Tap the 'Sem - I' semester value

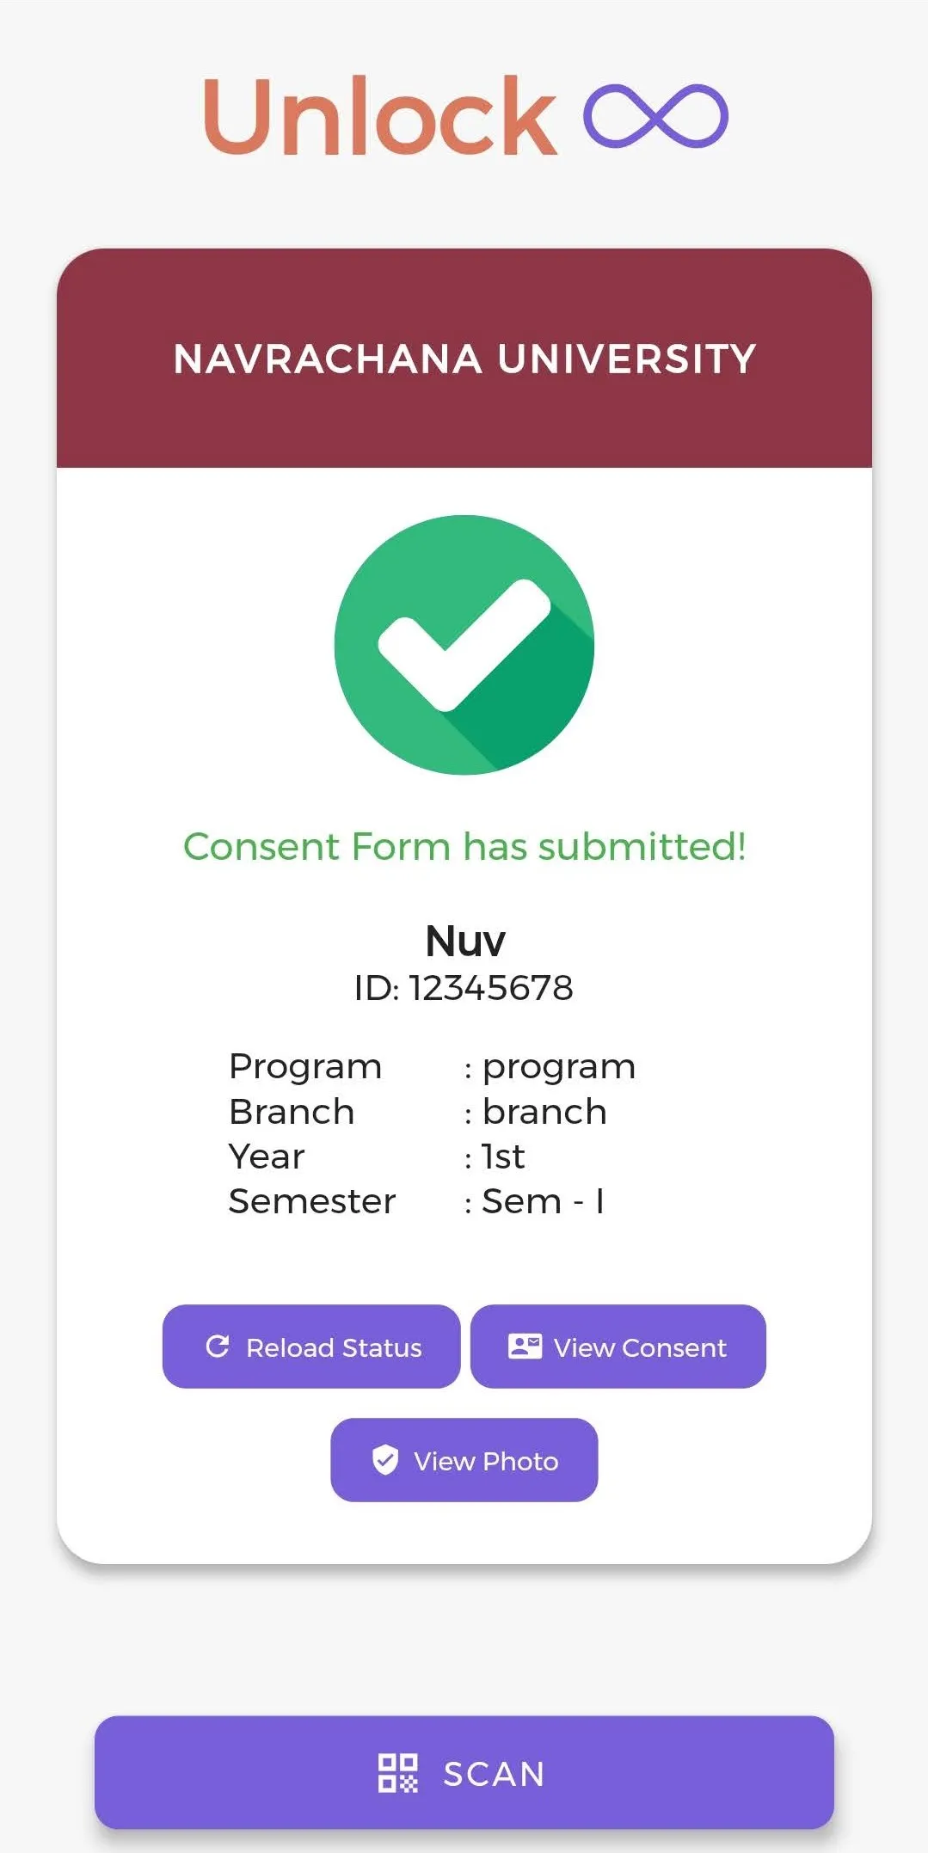click(x=544, y=1201)
